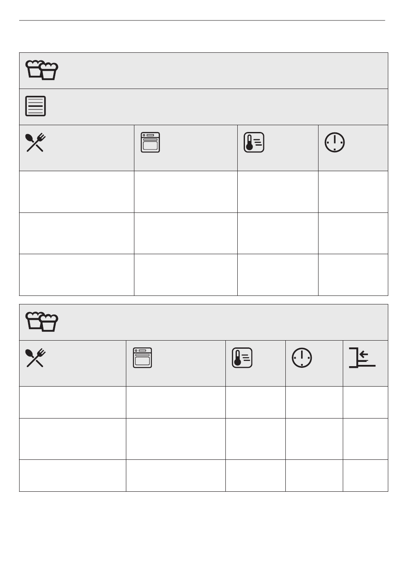This screenshot has width=404, height=585.
Task: Click the spoon and fork icon in upper table
Action: [36, 143]
